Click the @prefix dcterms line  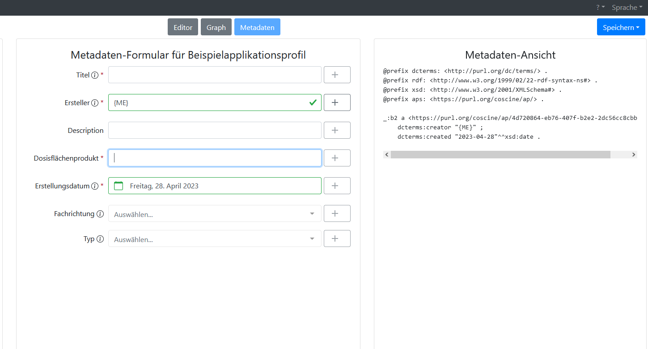click(466, 71)
